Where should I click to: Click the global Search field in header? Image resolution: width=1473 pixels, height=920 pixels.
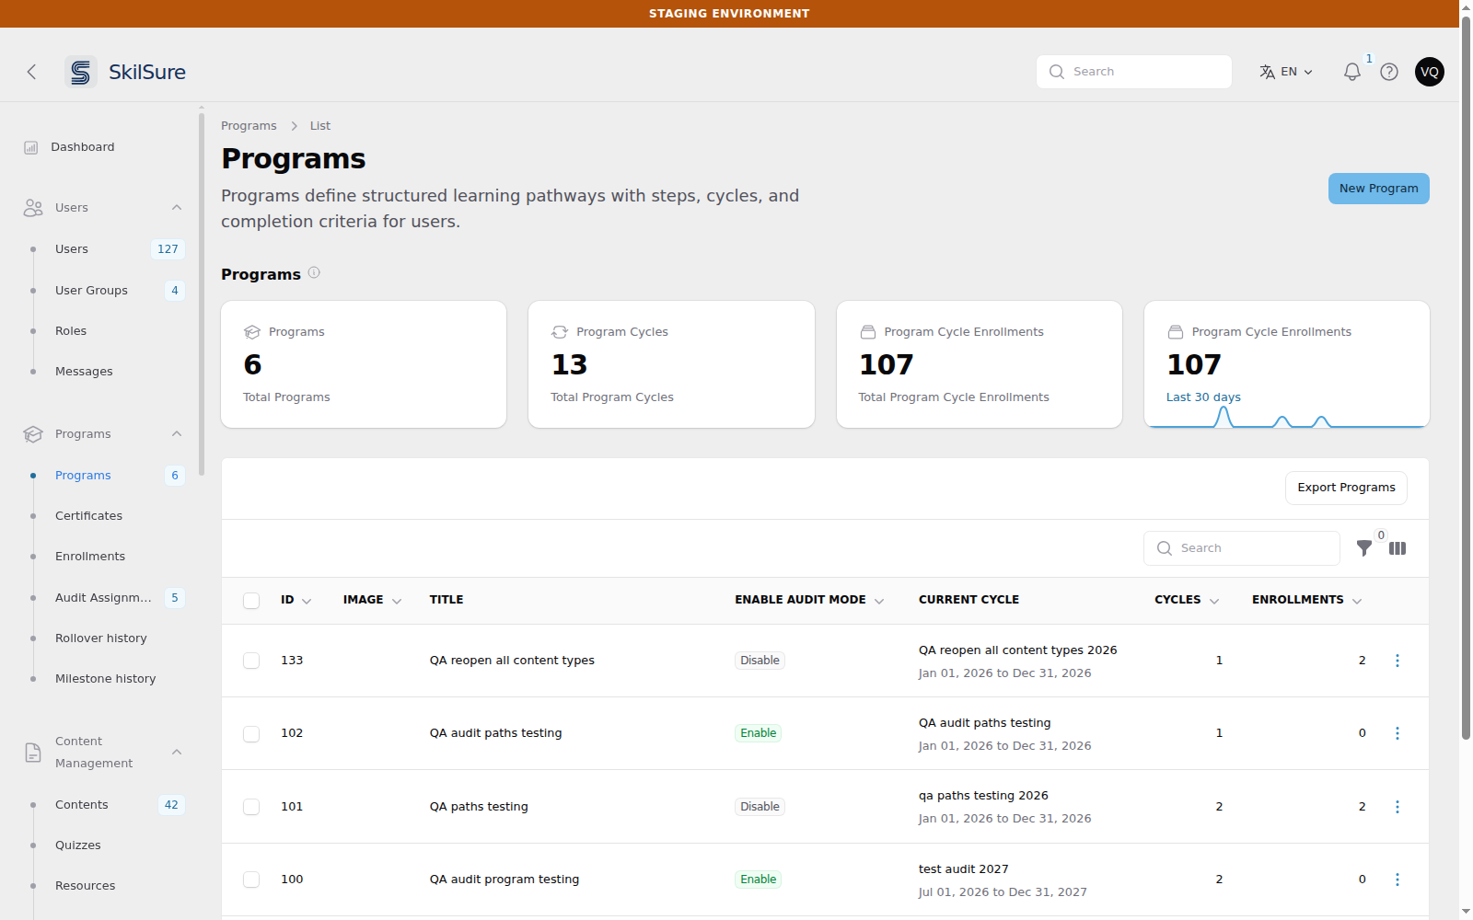click(x=1134, y=72)
